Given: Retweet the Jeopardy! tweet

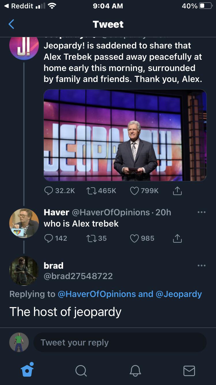Looking at the screenshot, I should 91,191.
